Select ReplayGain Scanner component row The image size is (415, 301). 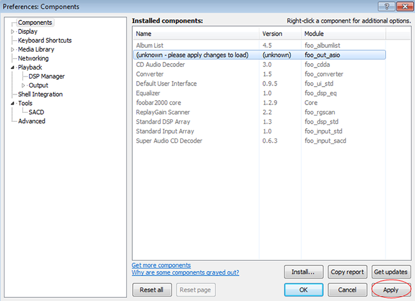(259, 112)
